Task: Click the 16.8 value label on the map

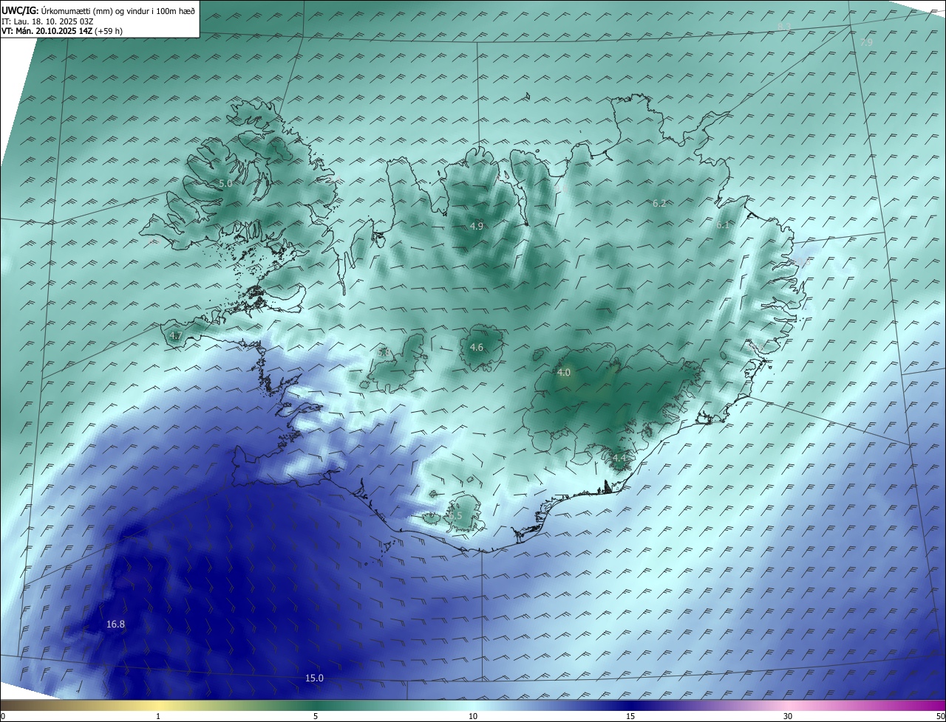Action: coord(115,624)
